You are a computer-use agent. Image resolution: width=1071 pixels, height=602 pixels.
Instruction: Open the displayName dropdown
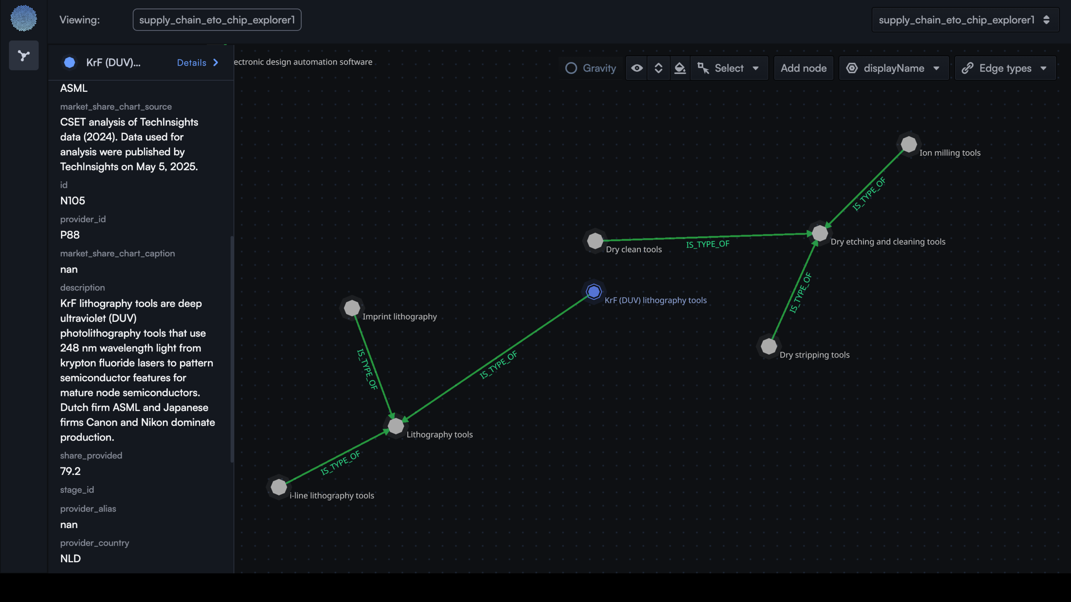tap(894, 68)
